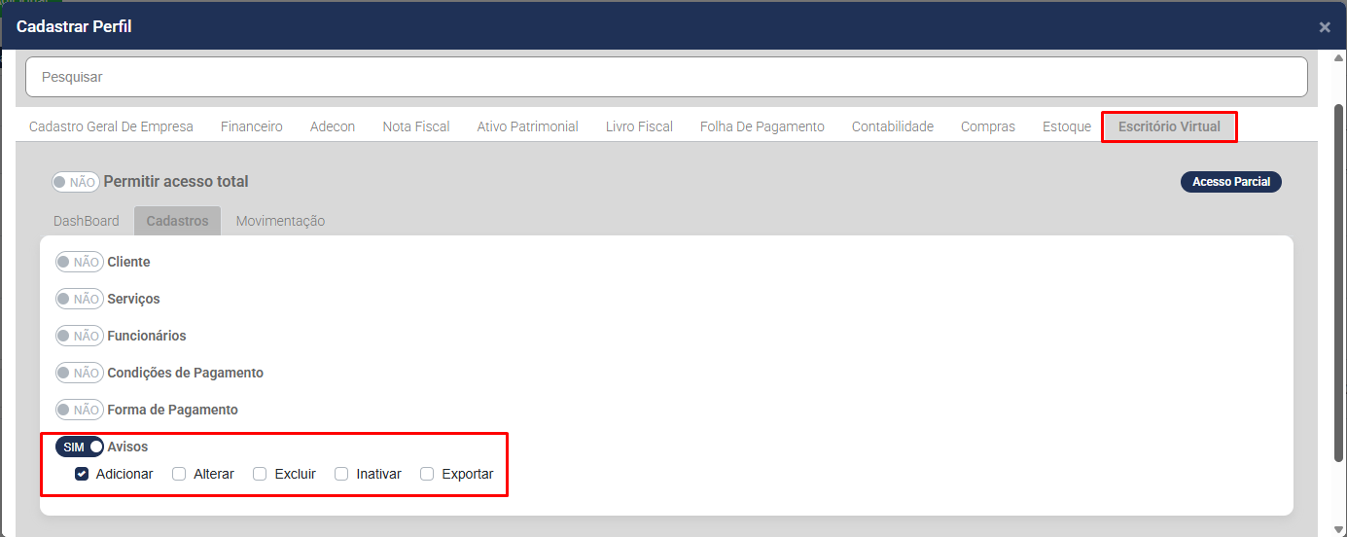The width and height of the screenshot is (1347, 537).
Task: Check the Alterar checkbox
Action: 179,474
